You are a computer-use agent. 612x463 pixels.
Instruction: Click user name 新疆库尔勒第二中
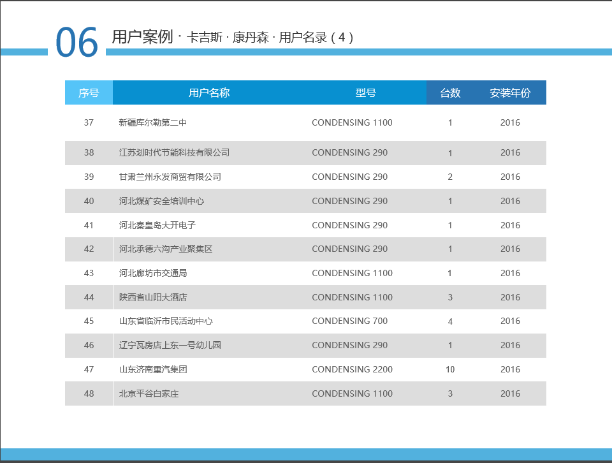click(152, 122)
